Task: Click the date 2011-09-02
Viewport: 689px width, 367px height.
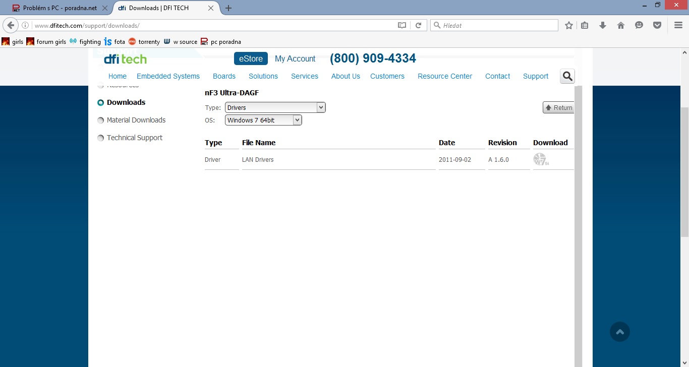Action: pos(455,160)
